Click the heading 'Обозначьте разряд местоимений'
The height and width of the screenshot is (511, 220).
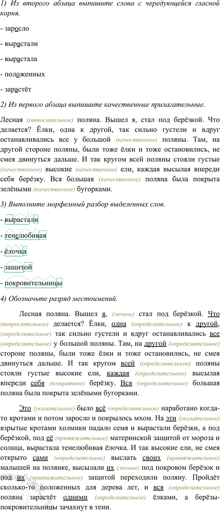pyautogui.click(x=59, y=299)
